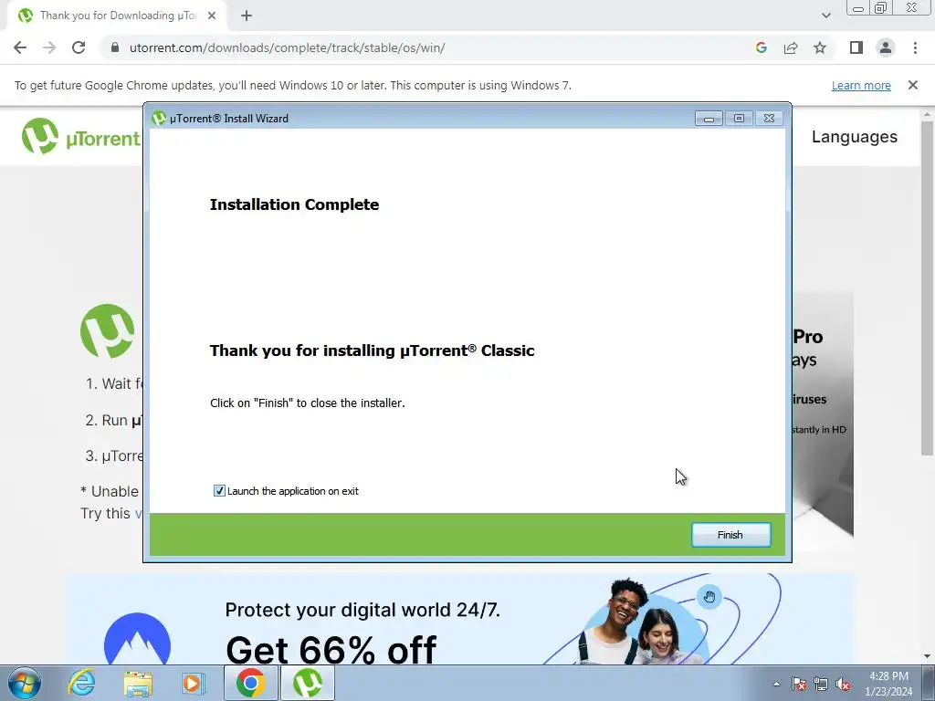Select the address bar URL
Image resolution: width=935 pixels, height=701 pixels.
click(x=287, y=47)
